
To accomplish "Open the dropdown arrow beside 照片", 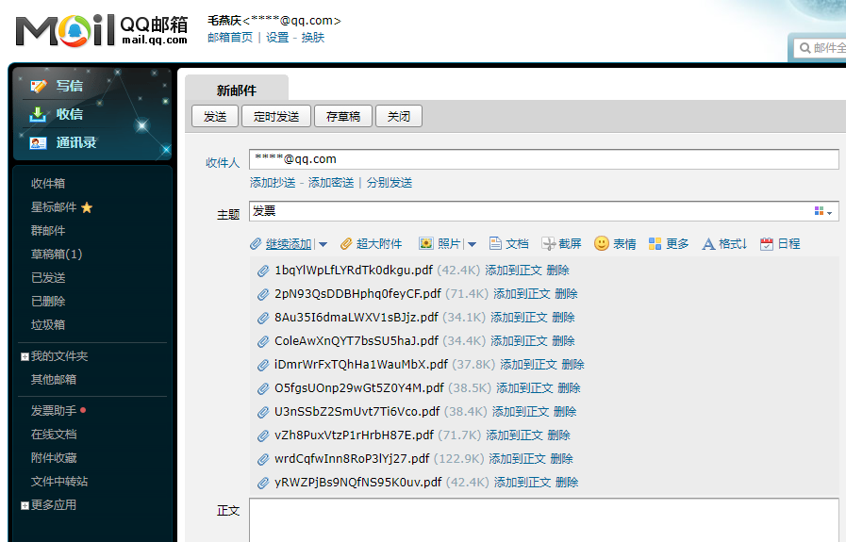I will click(x=472, y=245).
